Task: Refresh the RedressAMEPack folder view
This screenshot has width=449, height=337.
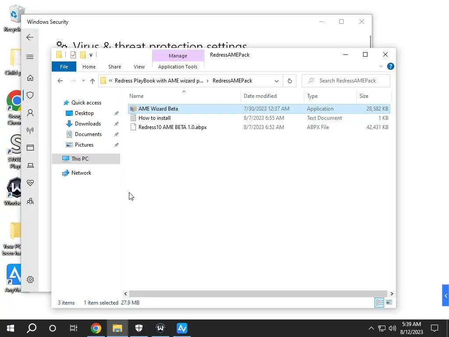Action: [x=289, y=81]
